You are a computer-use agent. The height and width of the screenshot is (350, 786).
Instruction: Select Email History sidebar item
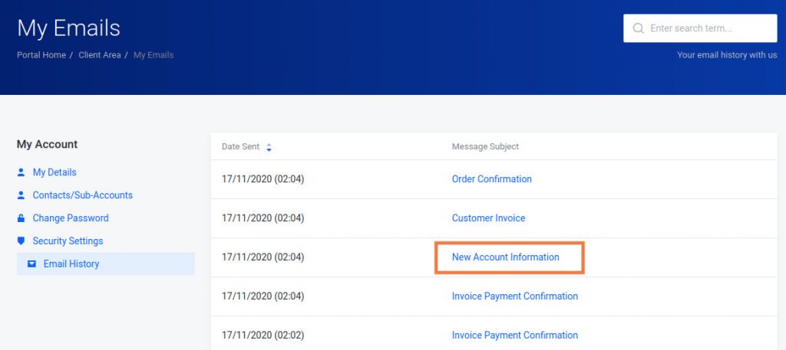[106, 264]
